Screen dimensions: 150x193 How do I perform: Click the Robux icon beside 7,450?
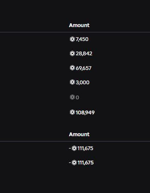click(x=72, y=39)
